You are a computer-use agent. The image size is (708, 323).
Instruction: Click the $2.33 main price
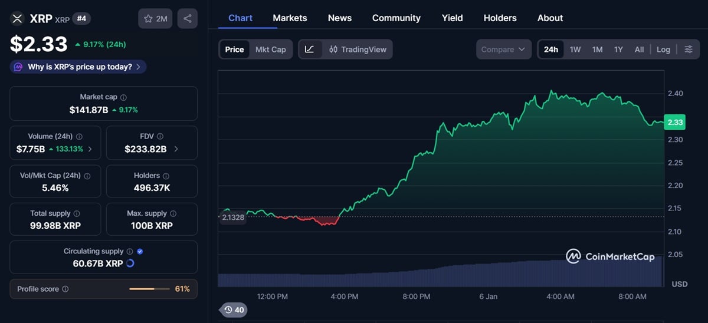coord(38,44)
